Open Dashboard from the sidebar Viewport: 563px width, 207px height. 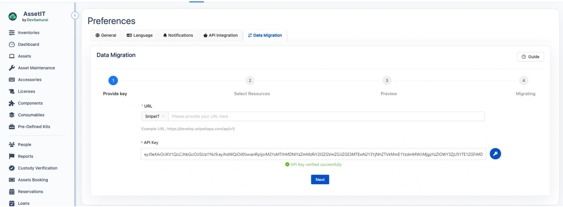coord(28,44)
